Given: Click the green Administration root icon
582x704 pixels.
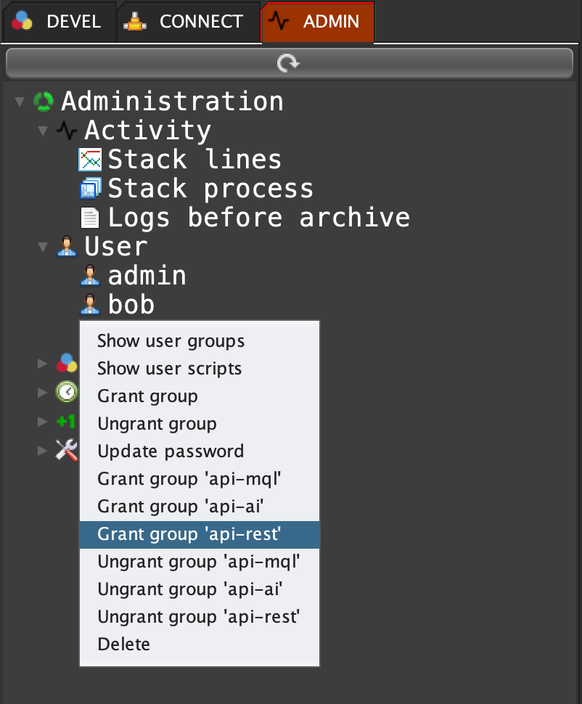Looking at the screenshot, I should click(x=44, y=101).
